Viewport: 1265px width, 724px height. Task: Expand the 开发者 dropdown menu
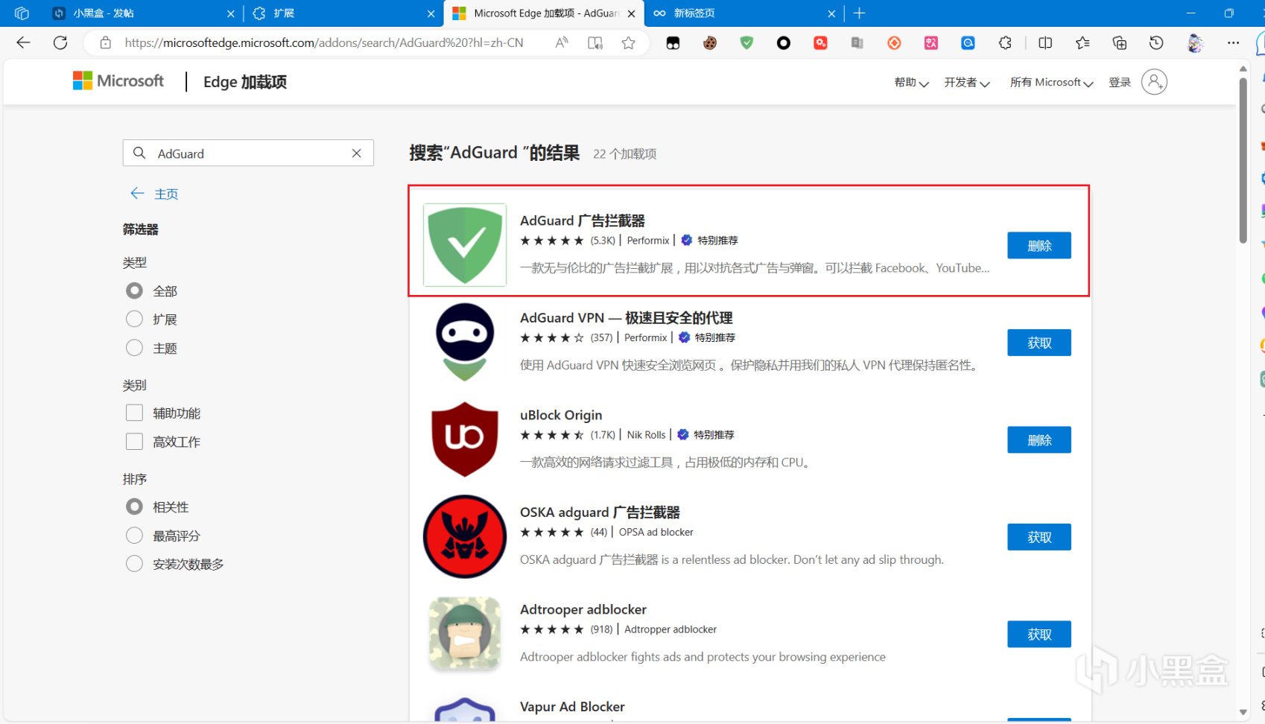966,83
